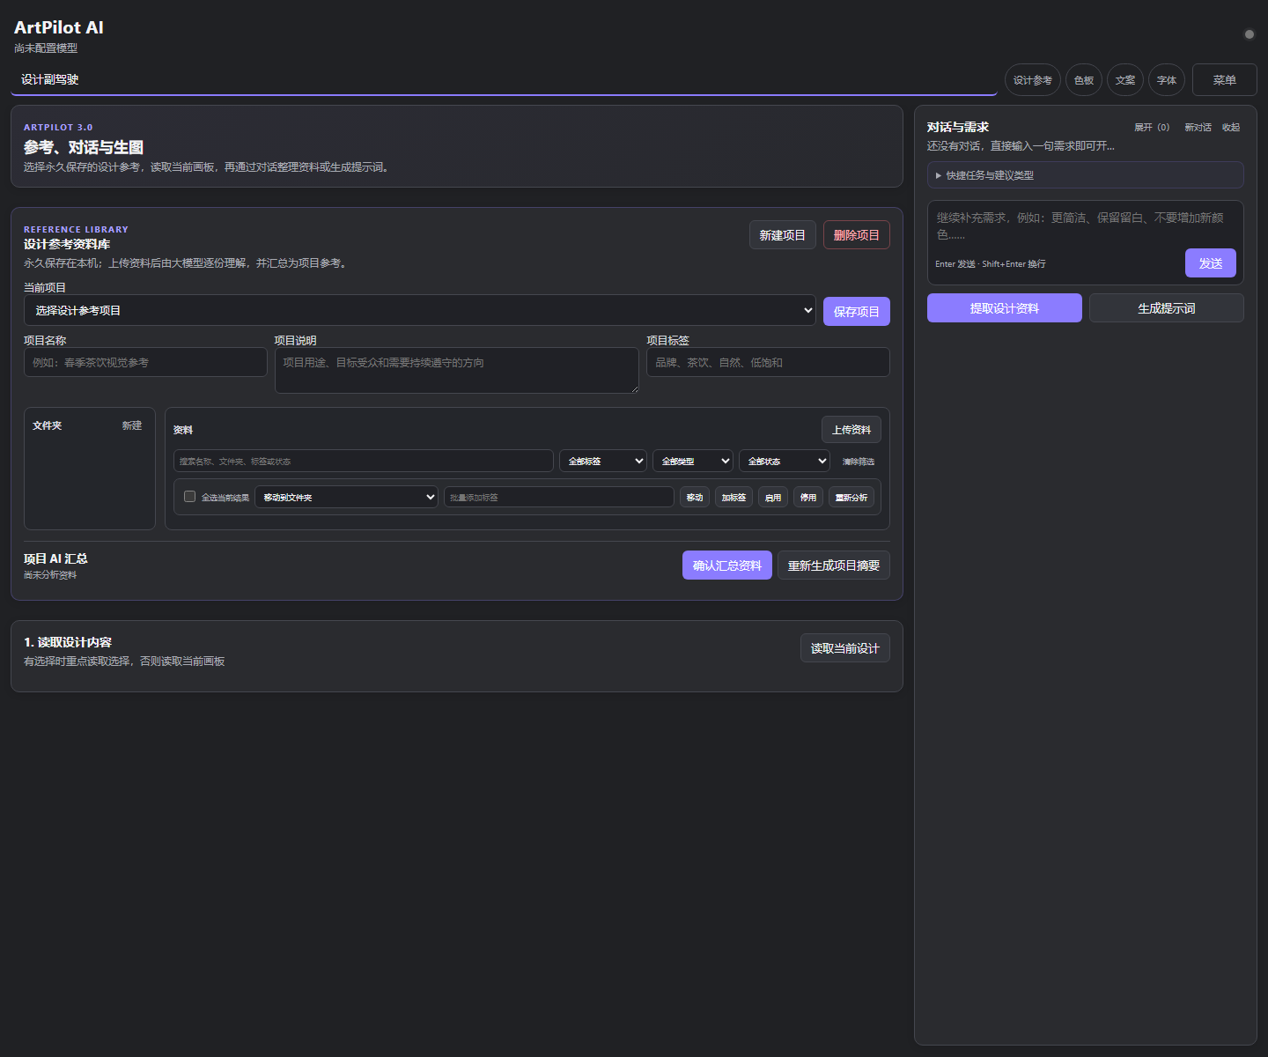Focus the 批量添加标签 input field
The image size is (1268, 1057).
559,497
